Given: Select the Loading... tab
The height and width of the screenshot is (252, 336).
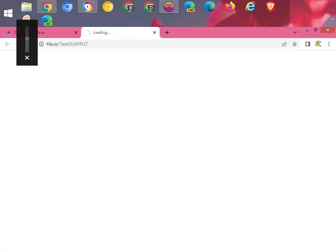Looking at the screenshot, I should 120,32.
